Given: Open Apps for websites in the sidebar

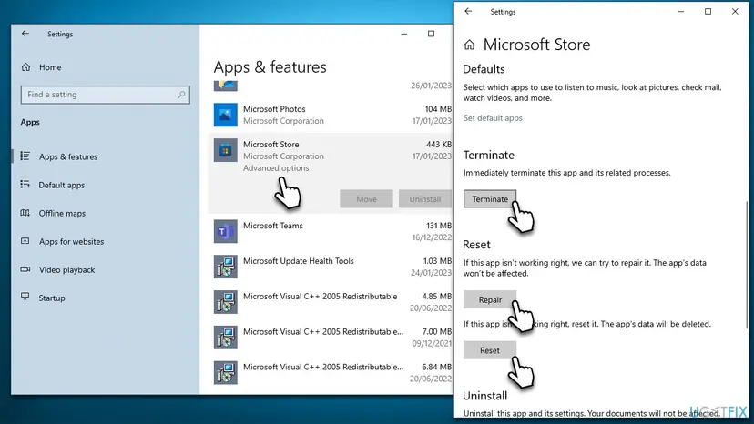Looking at the screenshot, I should coord(71,242).
